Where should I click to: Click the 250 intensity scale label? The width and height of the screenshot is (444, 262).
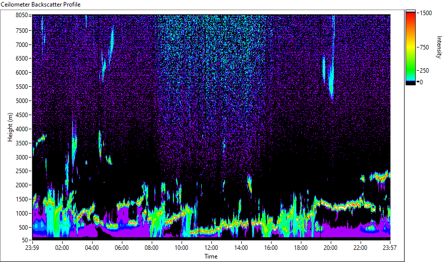(424, 71)
